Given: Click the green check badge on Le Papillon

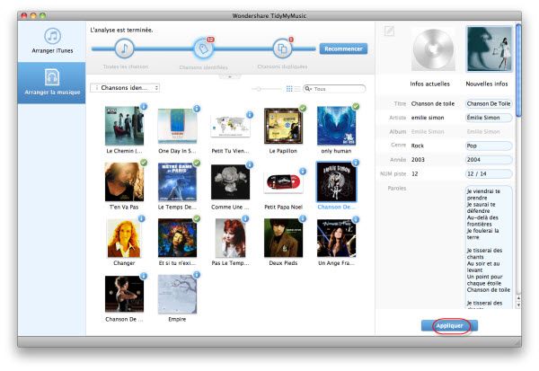Looking at the screenshot, I should point(303,109).
